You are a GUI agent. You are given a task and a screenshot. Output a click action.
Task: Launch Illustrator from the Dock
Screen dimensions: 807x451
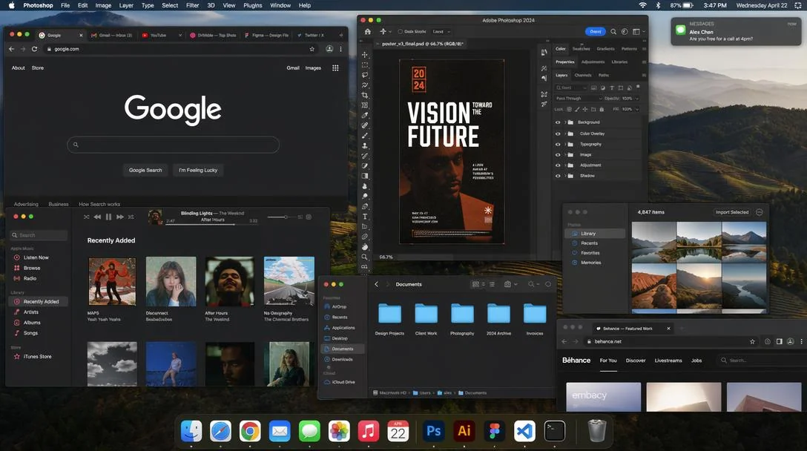[464, 430]
